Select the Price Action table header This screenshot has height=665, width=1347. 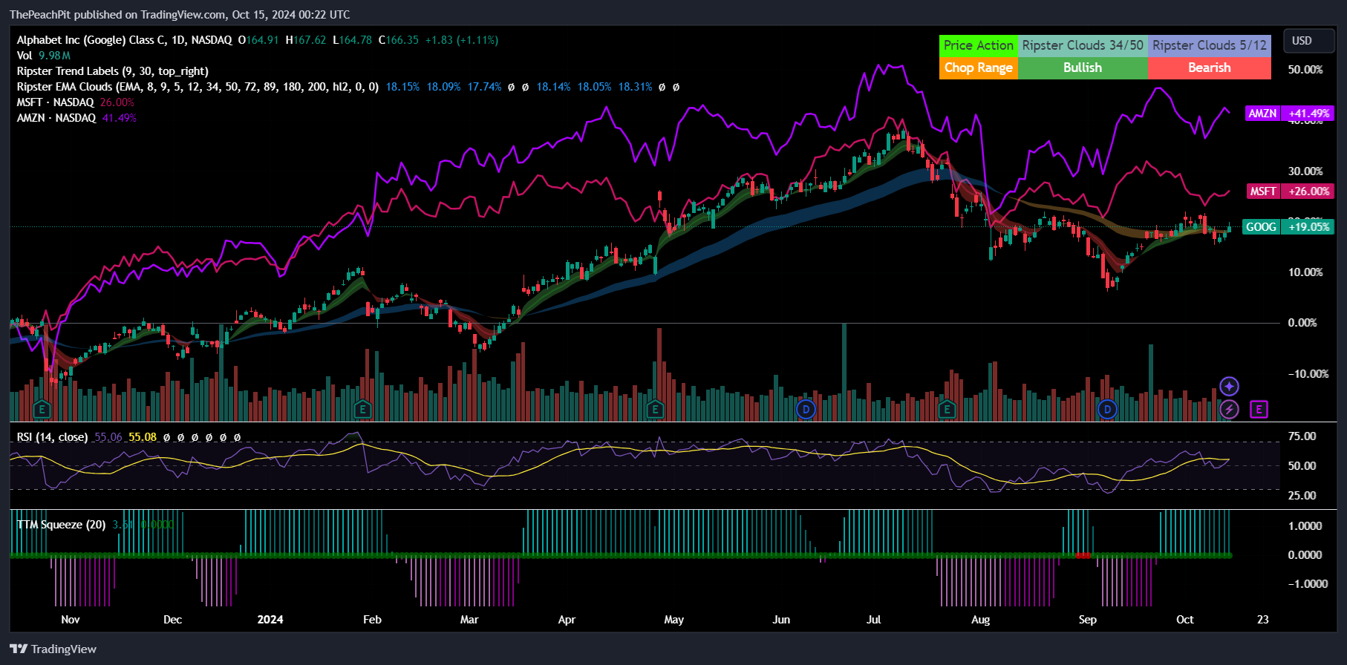coord(979,45)
